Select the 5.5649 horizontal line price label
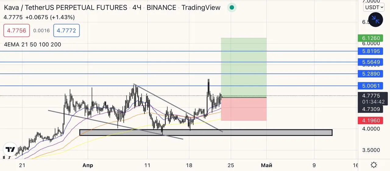The width and height of the screenshot is (390, 171). [371, 62]
